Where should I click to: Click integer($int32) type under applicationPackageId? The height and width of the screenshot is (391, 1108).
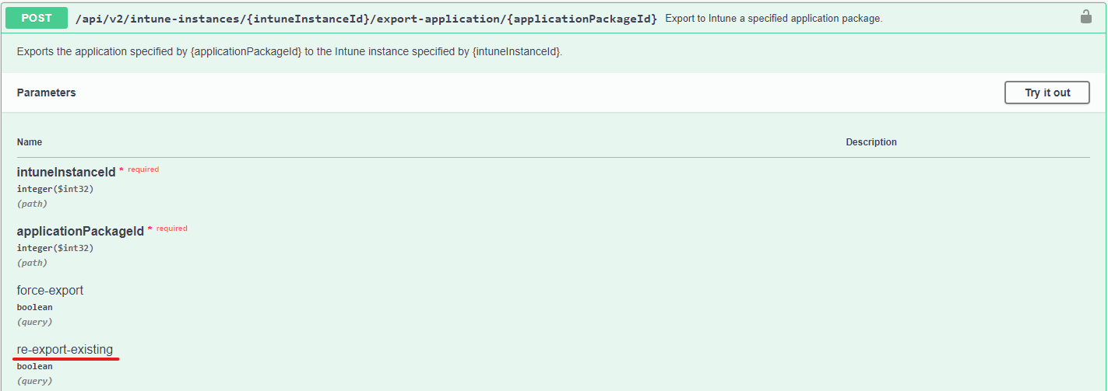[55, 248]
